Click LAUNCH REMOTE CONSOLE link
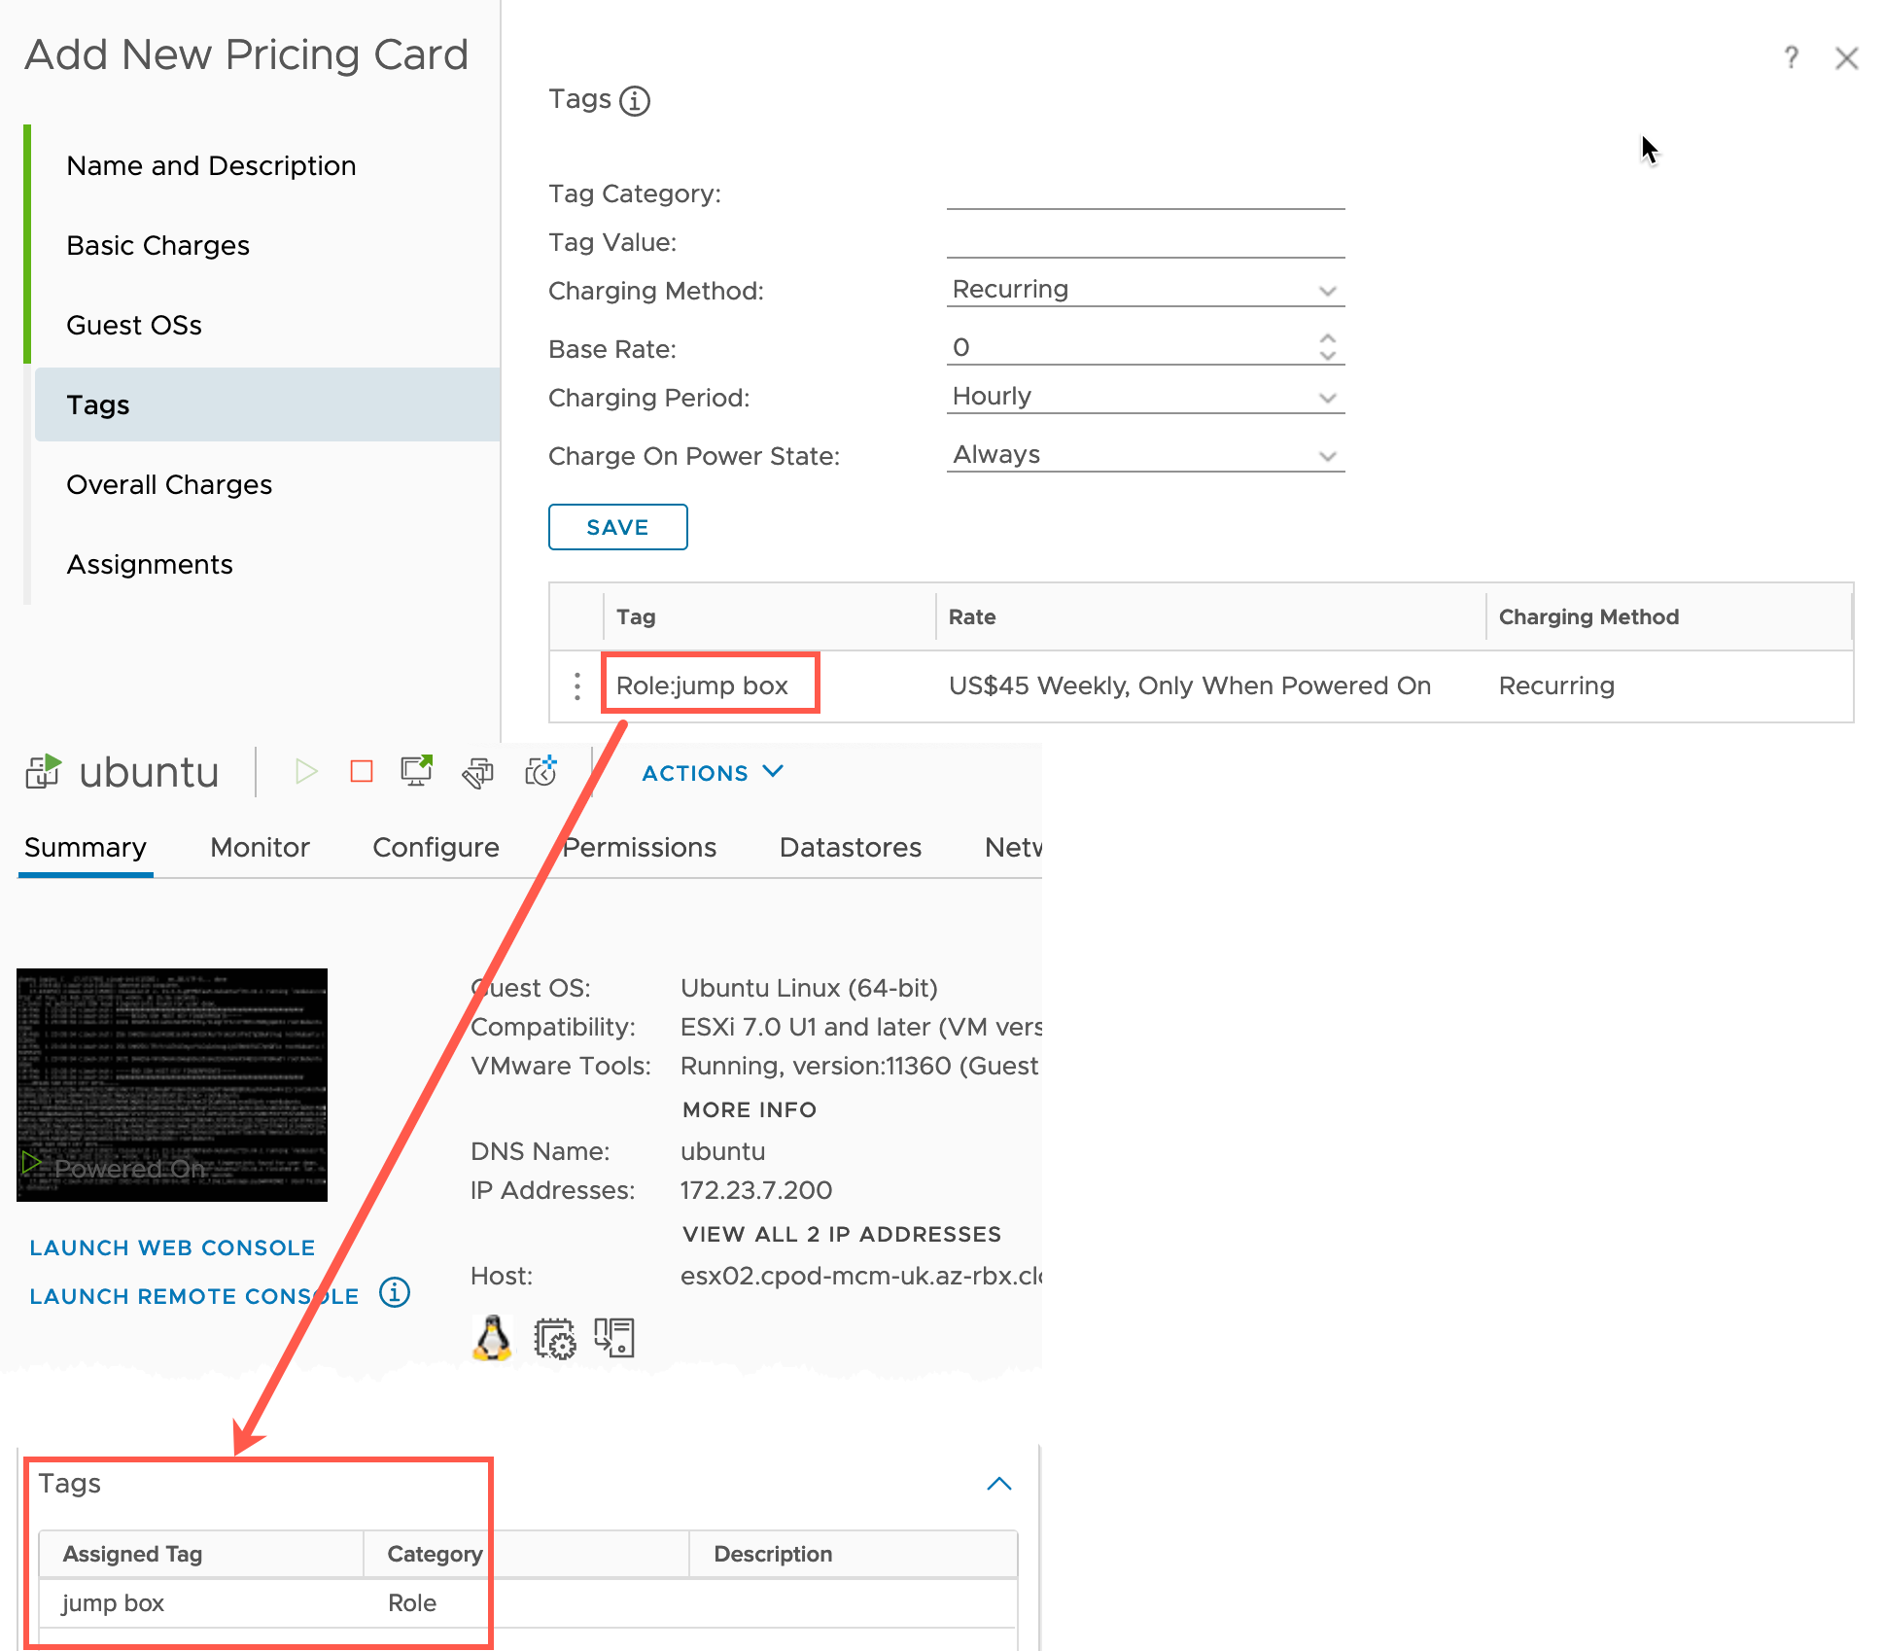Viewport: 1884px width, 1651px height. 193,1296
